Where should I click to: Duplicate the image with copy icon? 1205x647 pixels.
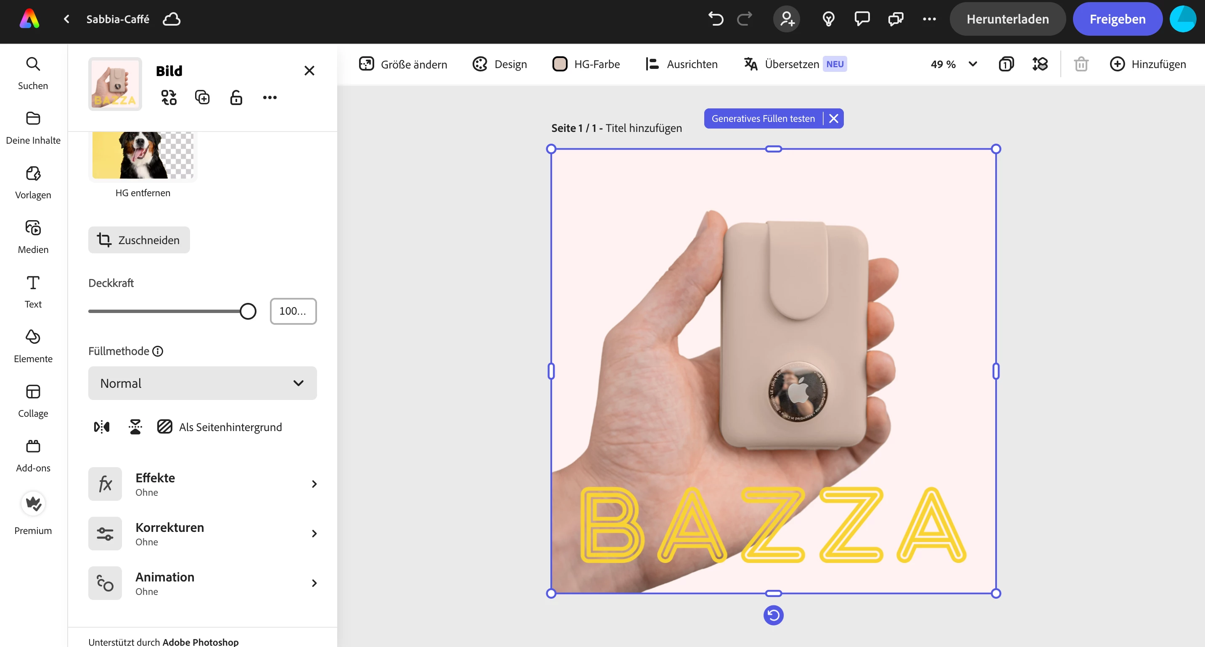tap(202, 97)
